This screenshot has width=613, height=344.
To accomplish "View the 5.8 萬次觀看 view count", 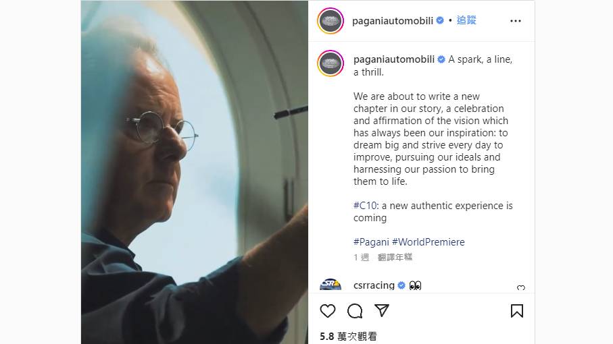I will pyautogui.click(x=348, y=336).
